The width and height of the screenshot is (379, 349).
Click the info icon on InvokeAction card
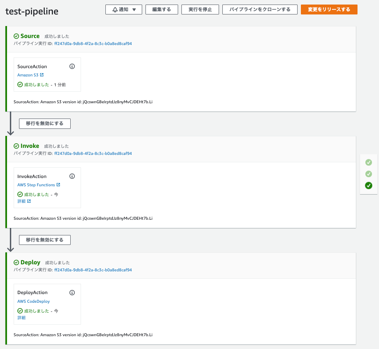72,176
